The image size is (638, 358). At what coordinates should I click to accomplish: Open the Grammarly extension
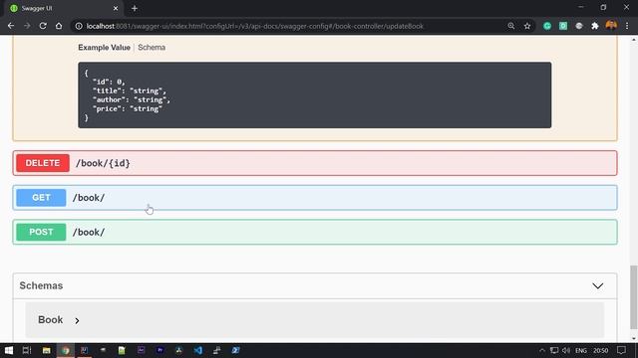coord(547,26)
